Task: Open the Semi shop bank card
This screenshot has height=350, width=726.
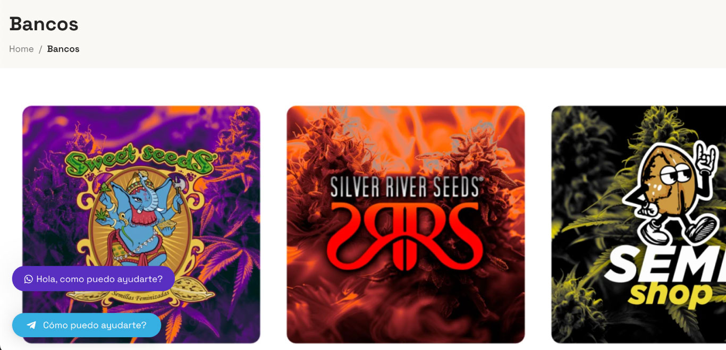Action: coord(638,225)
